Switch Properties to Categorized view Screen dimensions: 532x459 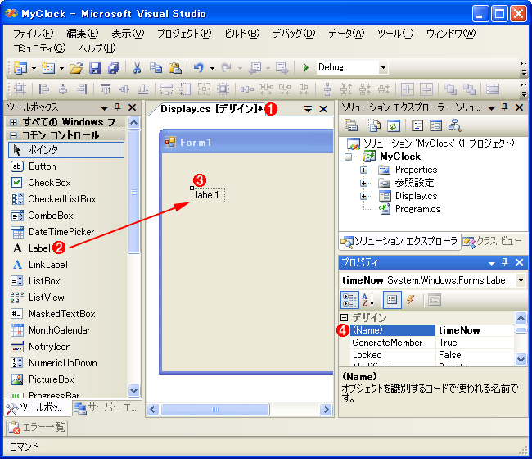(349, 300)
